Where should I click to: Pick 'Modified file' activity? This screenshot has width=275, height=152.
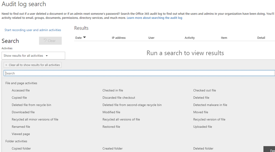tap(111, 112)
